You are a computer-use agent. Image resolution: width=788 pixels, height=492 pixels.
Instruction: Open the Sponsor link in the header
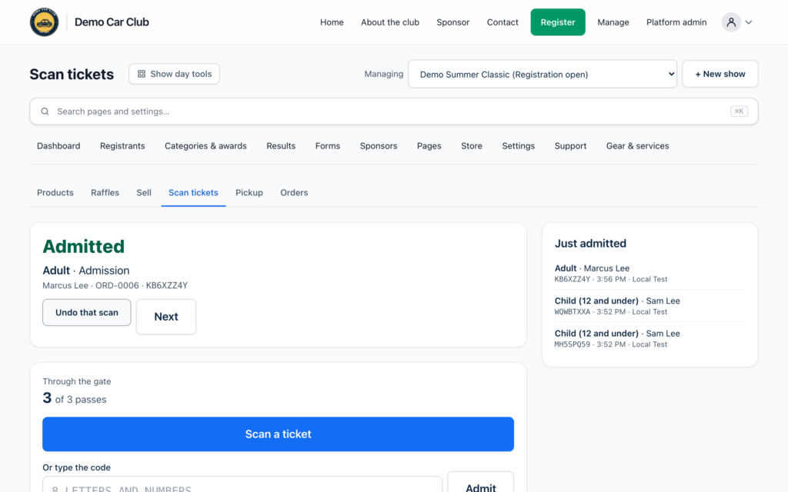(452, 22)
